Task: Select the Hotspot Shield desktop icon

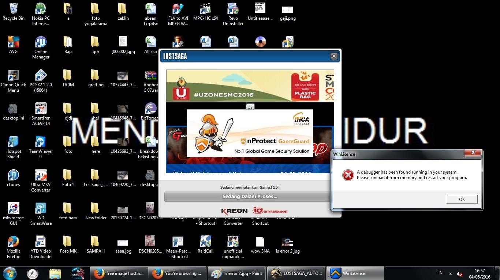Action: [x=14, y=147]
